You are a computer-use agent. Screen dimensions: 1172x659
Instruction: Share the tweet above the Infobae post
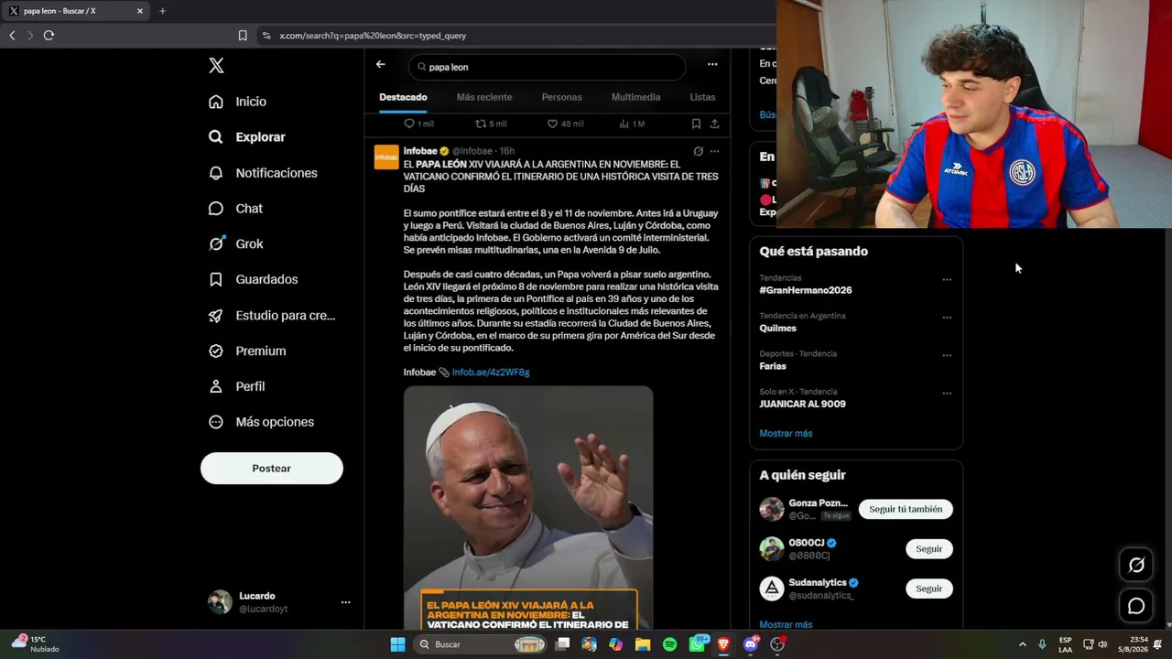pyautogui.click(x=714, y=124)
